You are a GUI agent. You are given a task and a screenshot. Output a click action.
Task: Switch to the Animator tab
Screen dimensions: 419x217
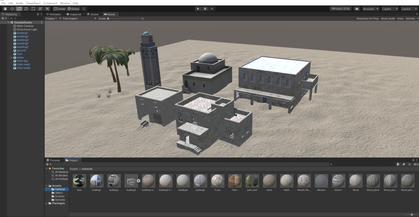click(x=54, y=14)
